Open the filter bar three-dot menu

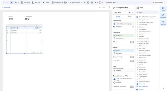tap(109, 7)
